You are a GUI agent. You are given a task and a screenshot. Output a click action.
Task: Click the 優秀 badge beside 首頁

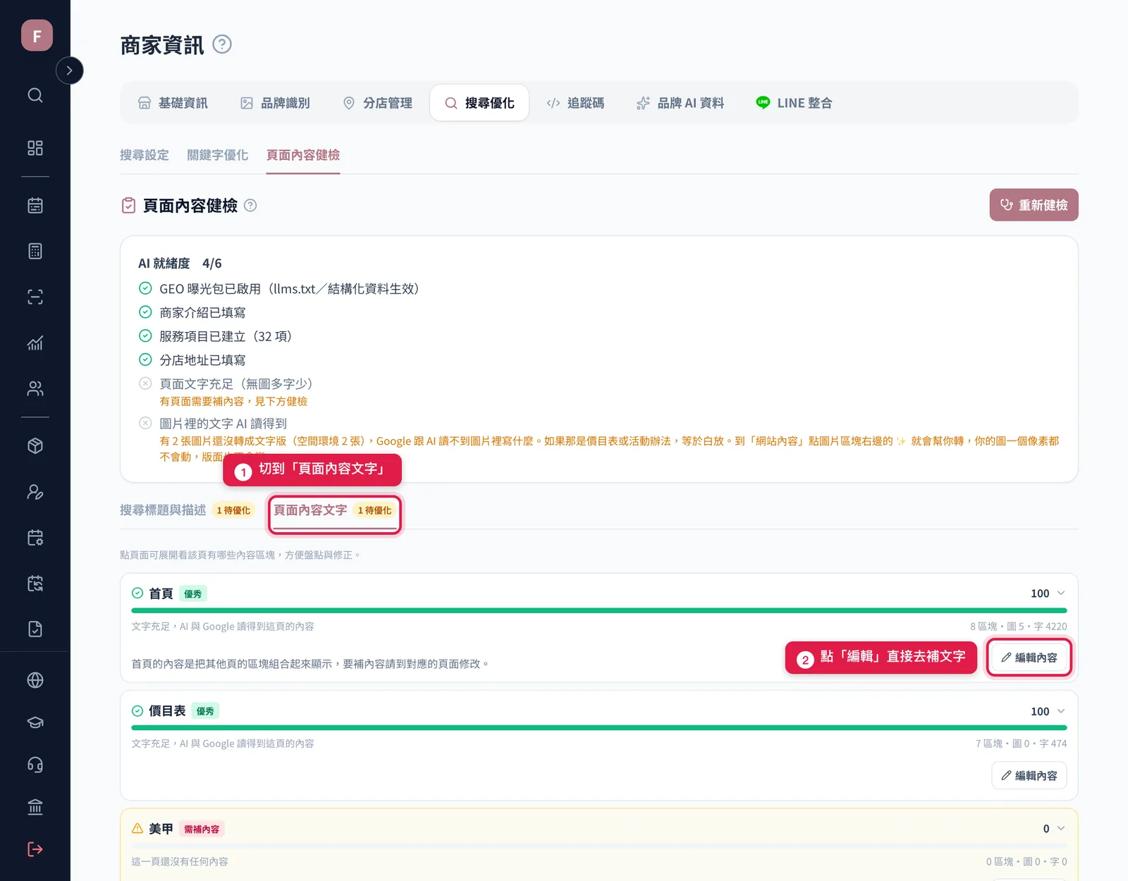193,594
